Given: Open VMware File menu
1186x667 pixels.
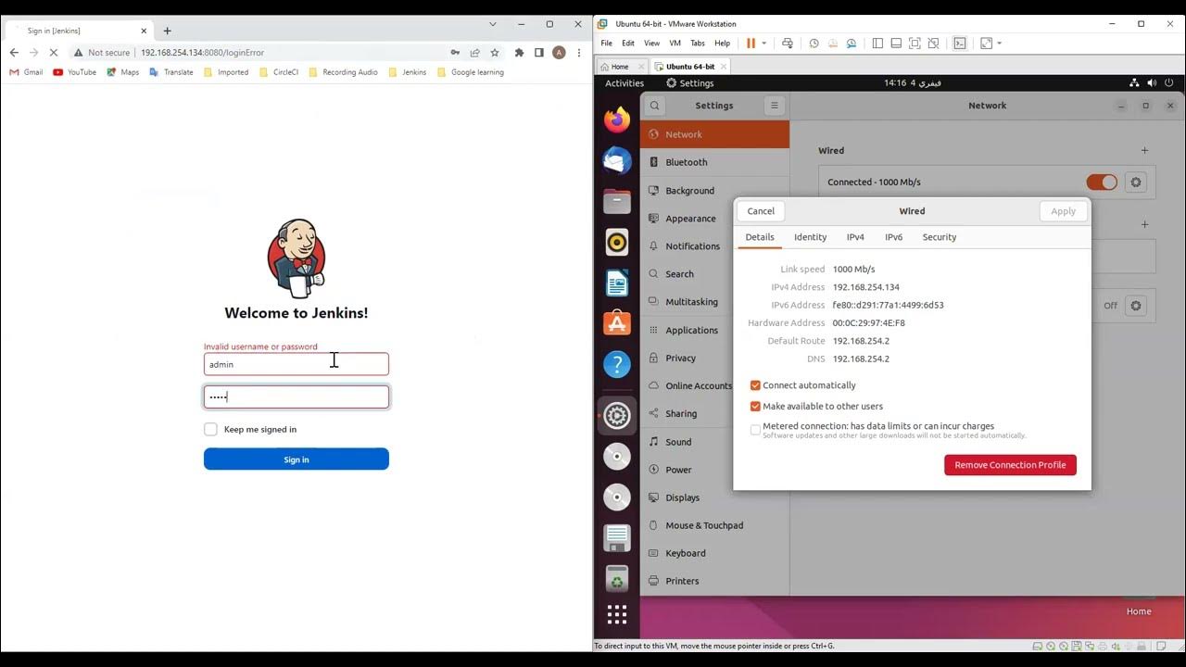Looking at the screenshot, I should pyautogui.click(x=606, y=43).
